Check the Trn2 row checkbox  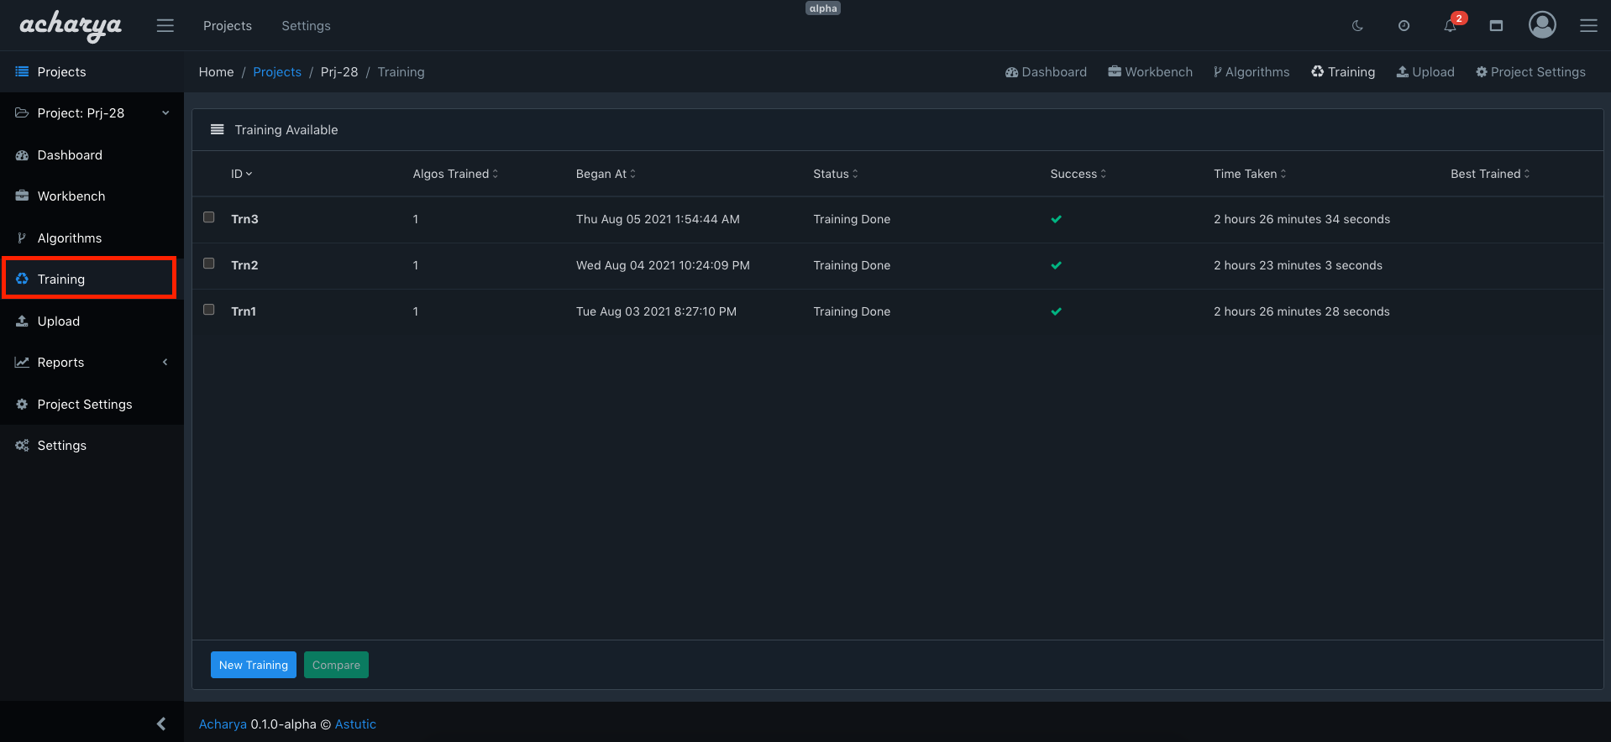209,264
